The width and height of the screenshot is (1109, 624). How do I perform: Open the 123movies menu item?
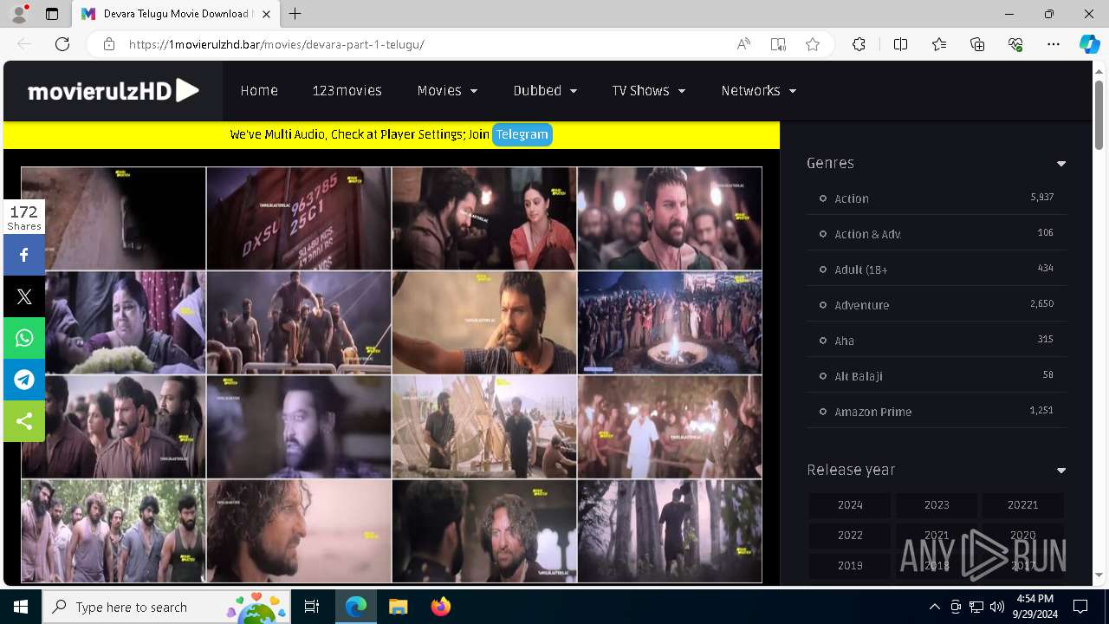point(347,90)
